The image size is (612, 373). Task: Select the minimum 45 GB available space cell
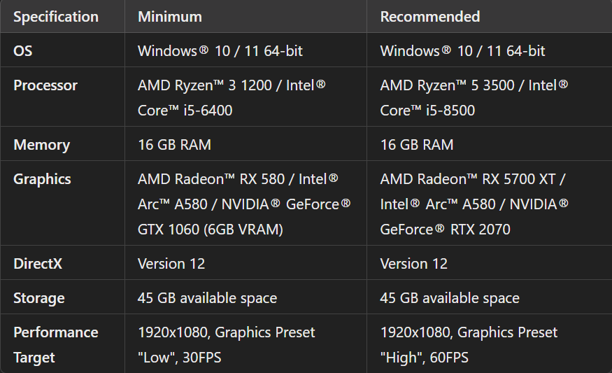207,298
